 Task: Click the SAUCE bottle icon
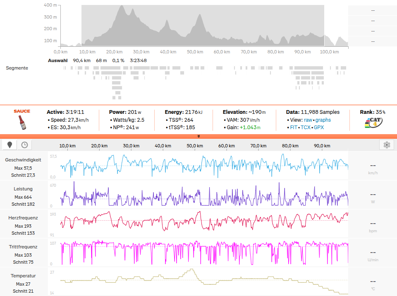click(x=22, y=123)
